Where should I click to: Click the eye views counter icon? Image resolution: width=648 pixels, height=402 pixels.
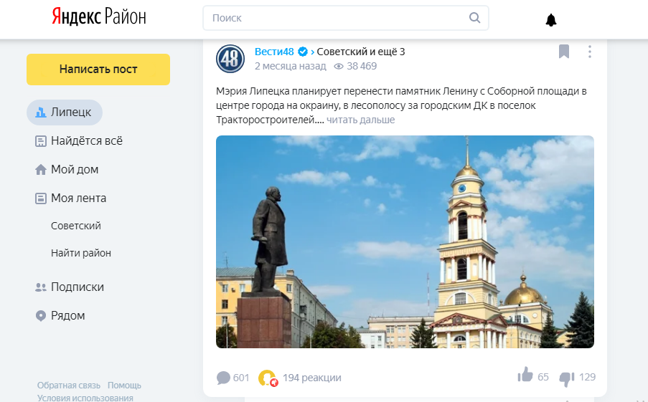(339, 67)
